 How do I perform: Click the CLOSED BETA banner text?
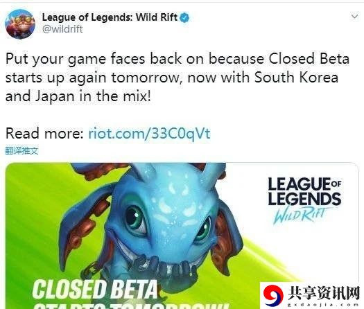95,289
